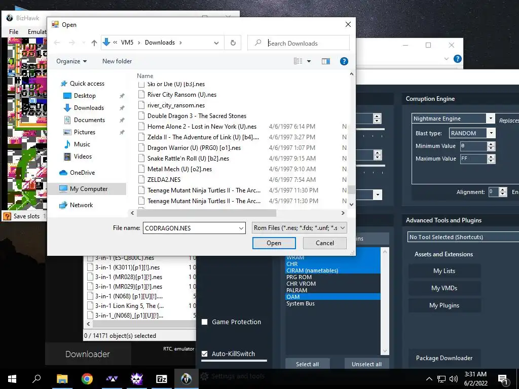Open File Explorer from taskbar
519x389 pixels.
[62, 379]
